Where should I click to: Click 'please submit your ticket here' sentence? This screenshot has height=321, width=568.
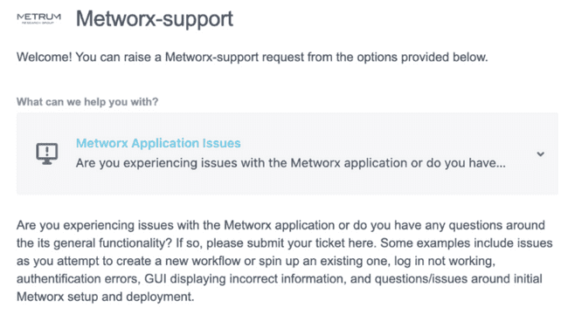tap(290, 242)
